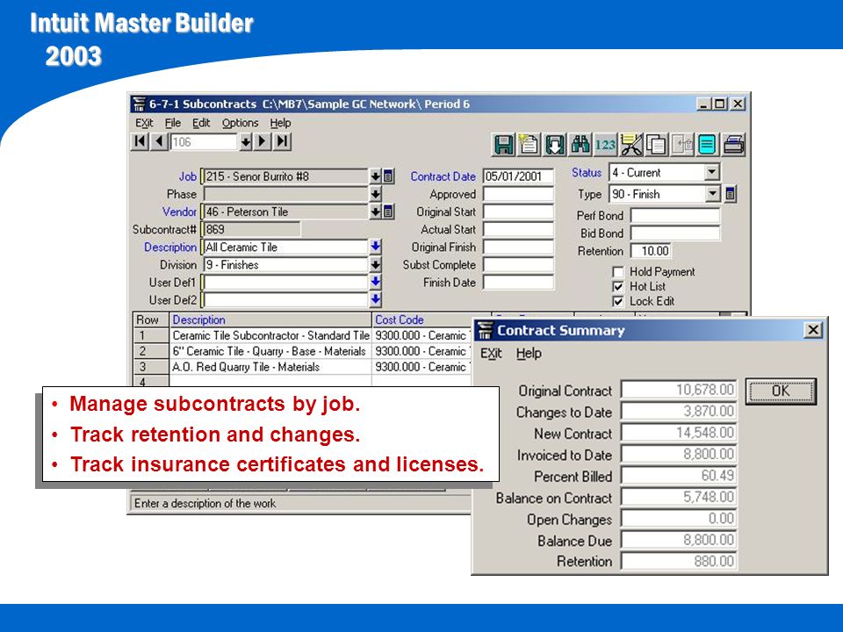843x632 pixels.
Task: Open lookup arrow beside record number 106
Action: 245,142
